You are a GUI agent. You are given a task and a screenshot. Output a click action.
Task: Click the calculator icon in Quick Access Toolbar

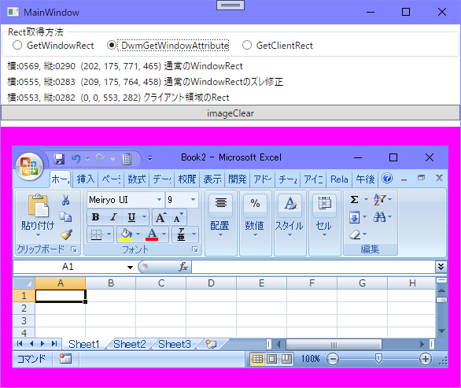127,159
